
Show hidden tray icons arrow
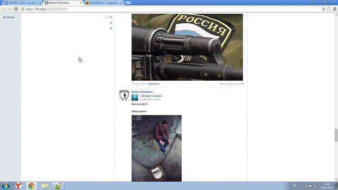coord(301,186)
